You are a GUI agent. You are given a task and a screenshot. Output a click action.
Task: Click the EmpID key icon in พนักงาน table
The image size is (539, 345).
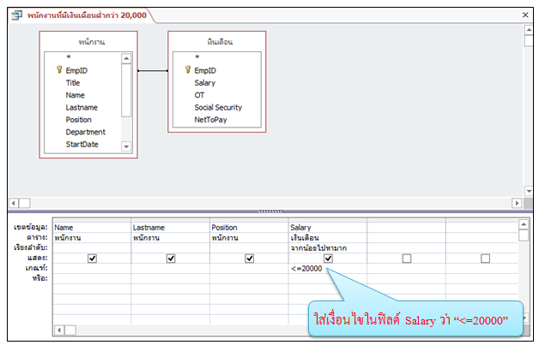click(x=59, y=70)
